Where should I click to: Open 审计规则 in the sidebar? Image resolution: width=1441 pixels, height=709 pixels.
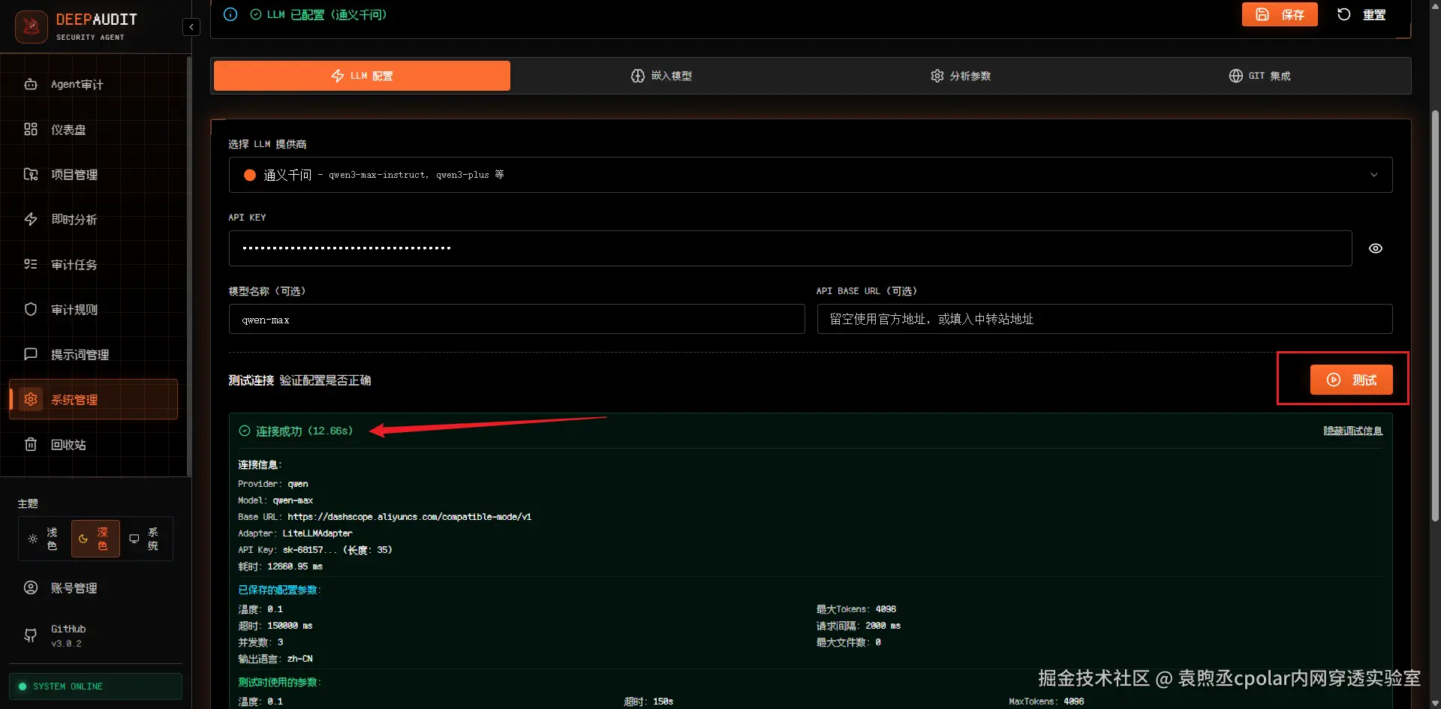94,310
